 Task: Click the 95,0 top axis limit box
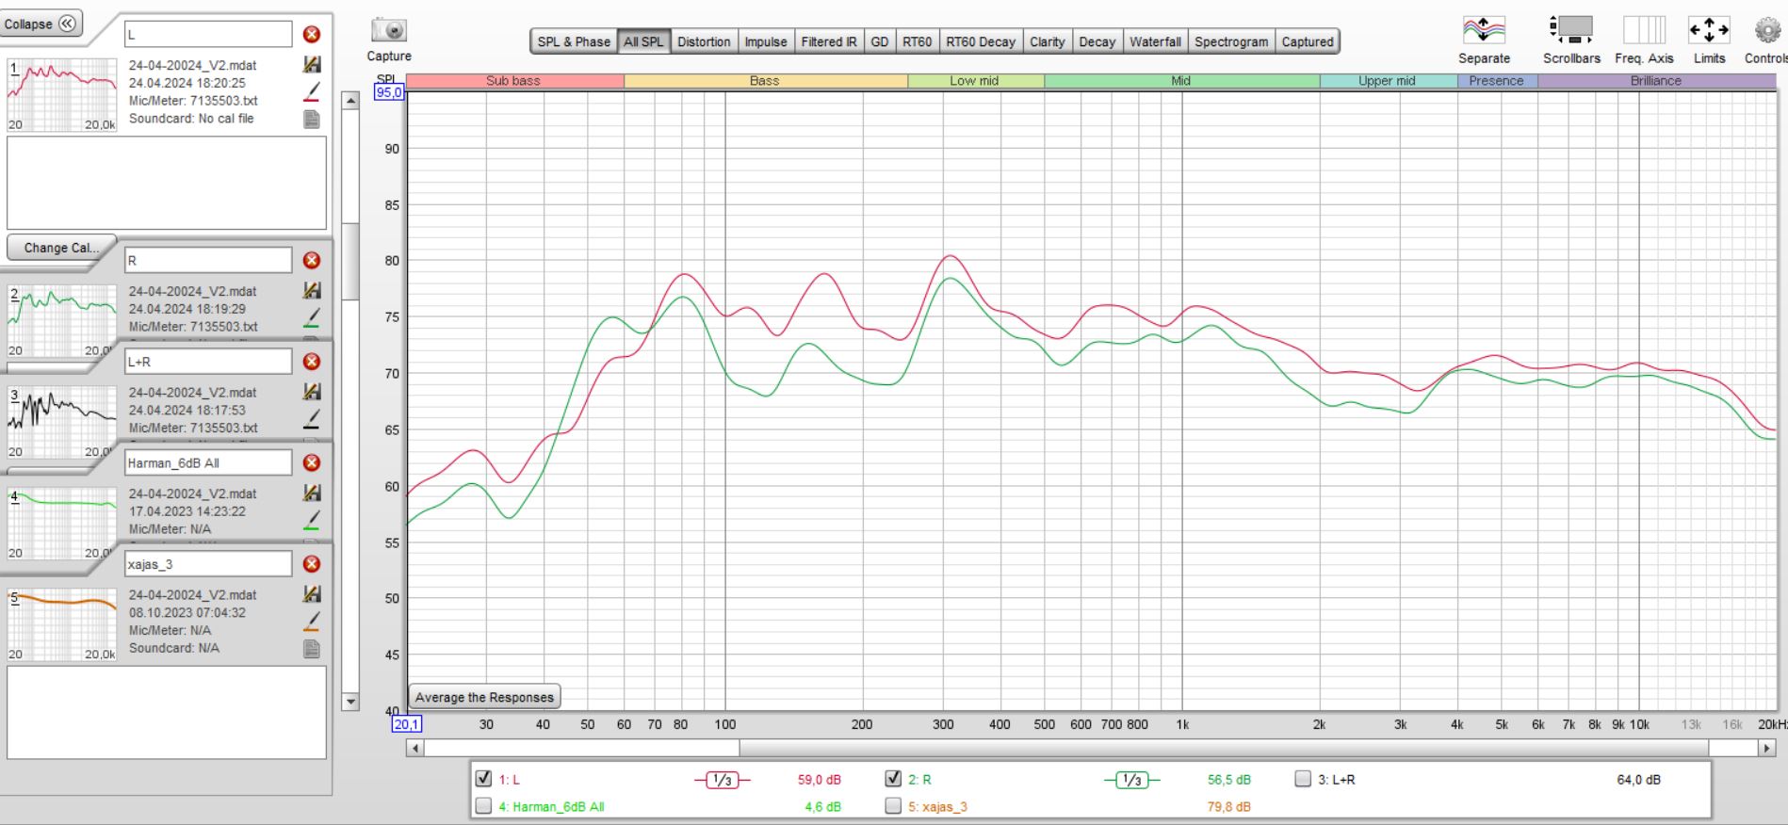(389, 92)
